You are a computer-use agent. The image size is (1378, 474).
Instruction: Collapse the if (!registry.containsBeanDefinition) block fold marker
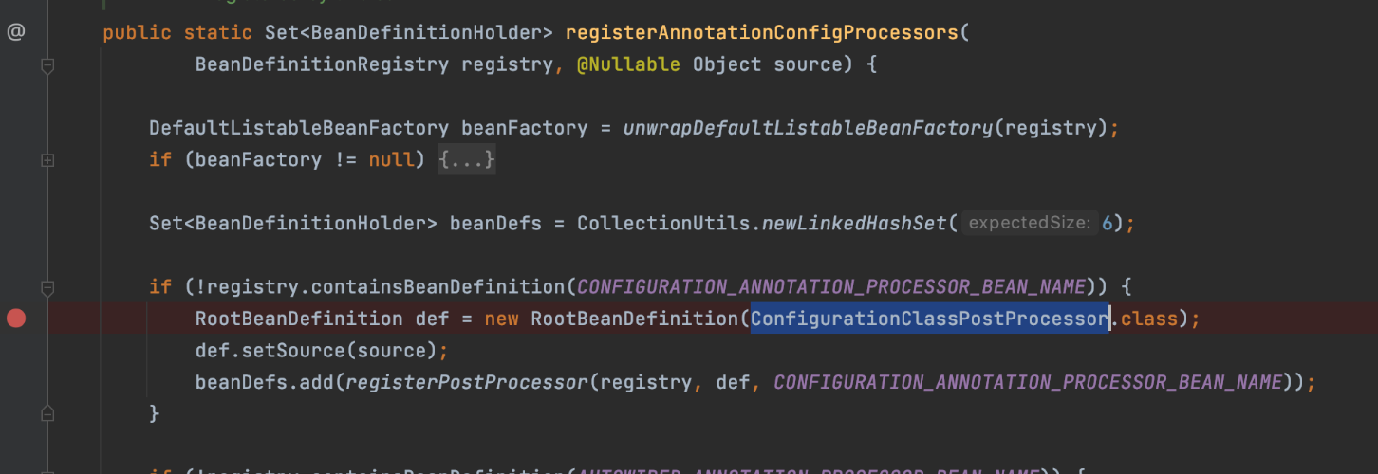(x=47, y=286)
